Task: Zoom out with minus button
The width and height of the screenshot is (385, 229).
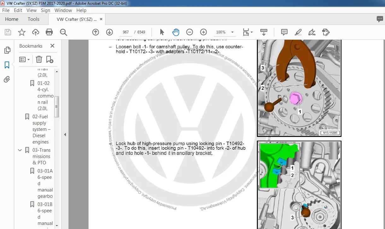Action: coord(190,32)
